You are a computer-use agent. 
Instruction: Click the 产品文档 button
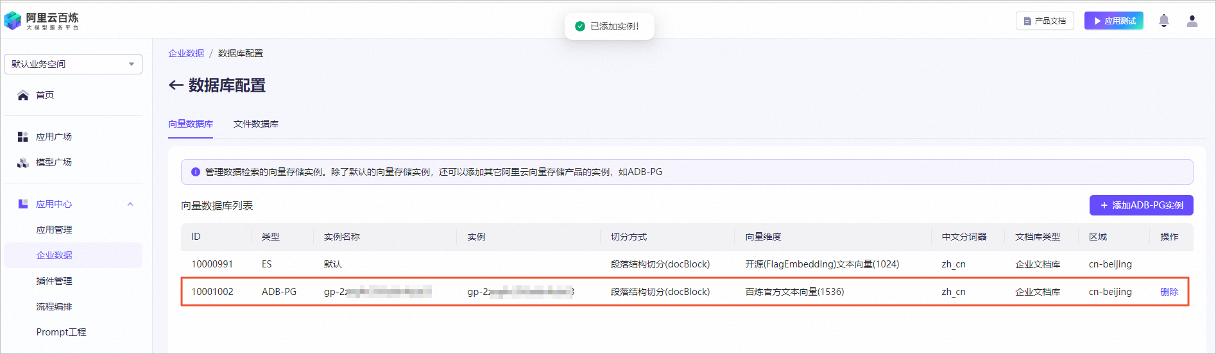pos(1045,21)
